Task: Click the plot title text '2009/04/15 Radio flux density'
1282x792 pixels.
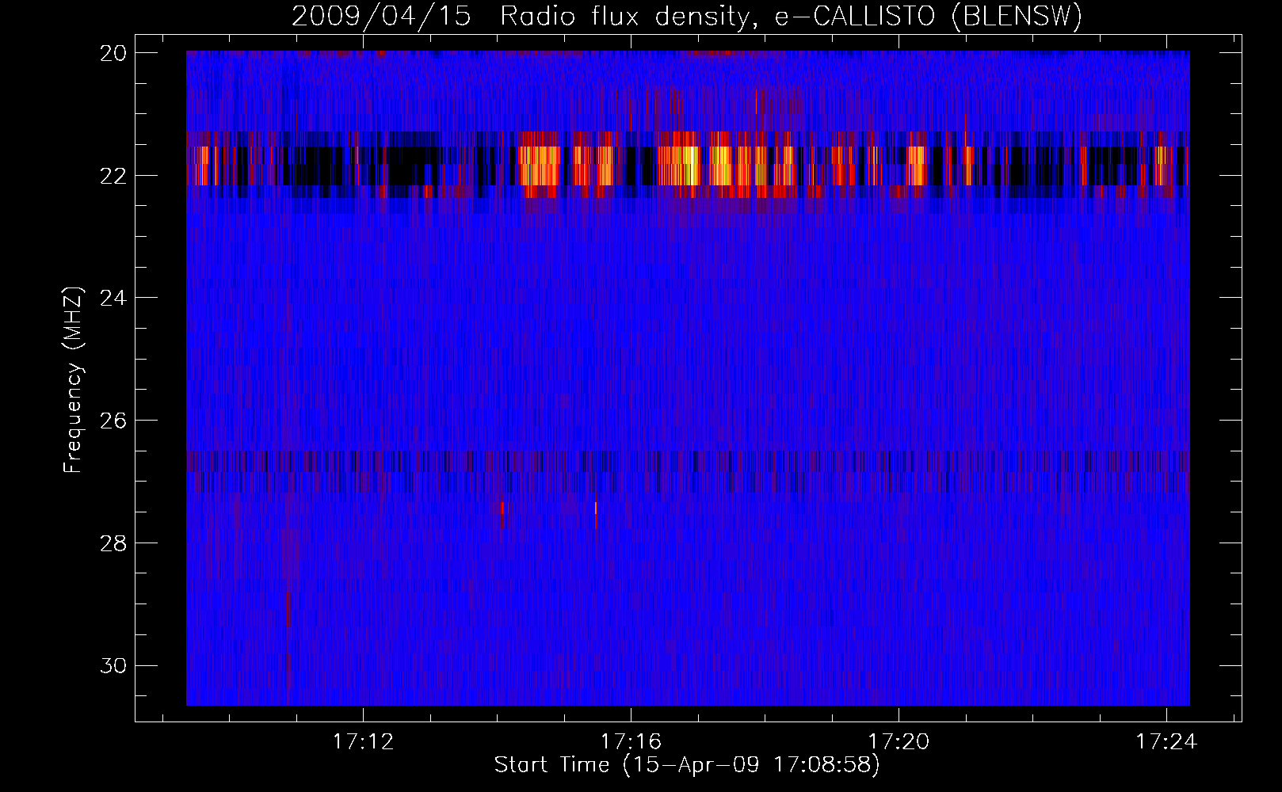Action: (x=520, y=17)
